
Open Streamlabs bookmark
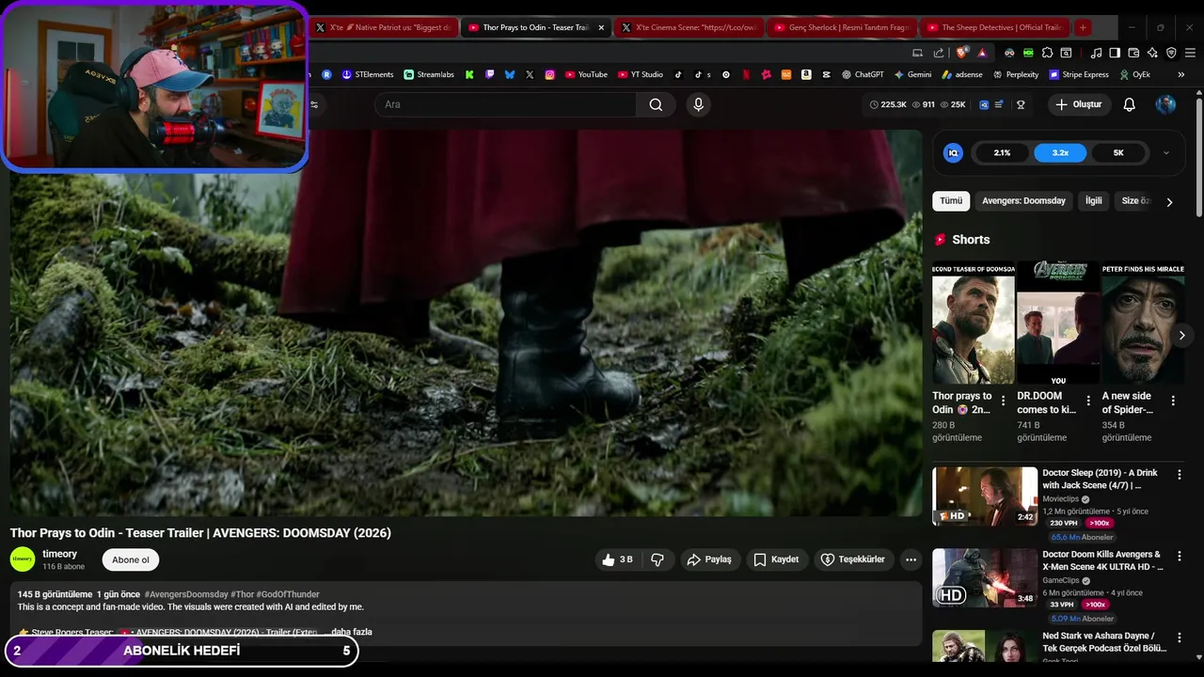click(429, 74)
